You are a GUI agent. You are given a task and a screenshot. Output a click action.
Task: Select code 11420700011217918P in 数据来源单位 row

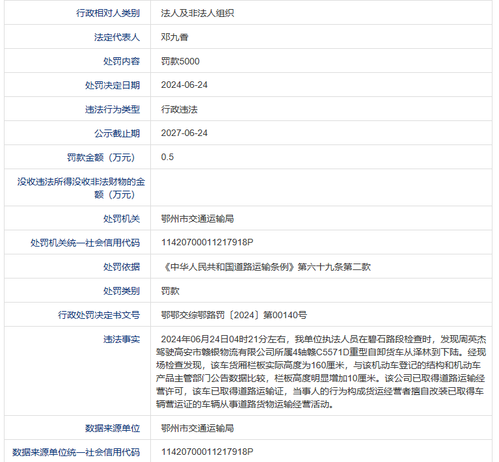[207, 452]
